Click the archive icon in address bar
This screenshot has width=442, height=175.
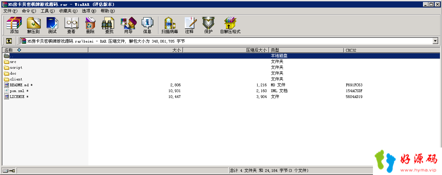(23, 41)
